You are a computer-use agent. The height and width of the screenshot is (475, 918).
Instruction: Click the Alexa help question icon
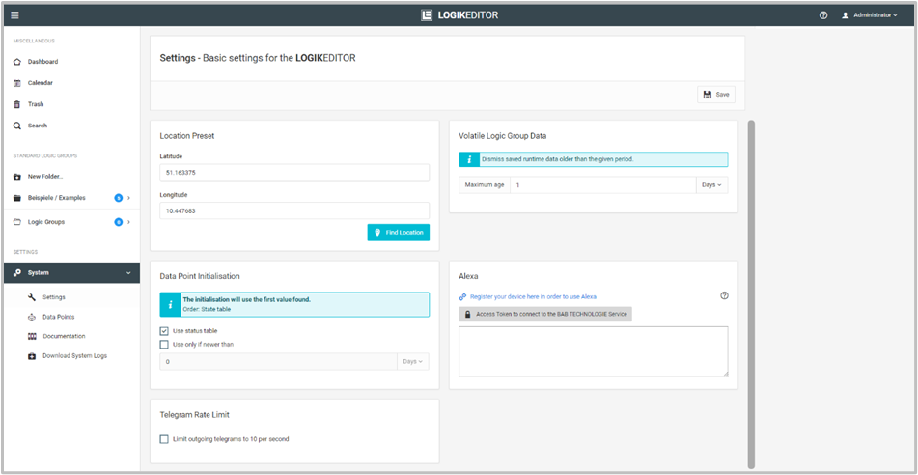tap(724, 295)
